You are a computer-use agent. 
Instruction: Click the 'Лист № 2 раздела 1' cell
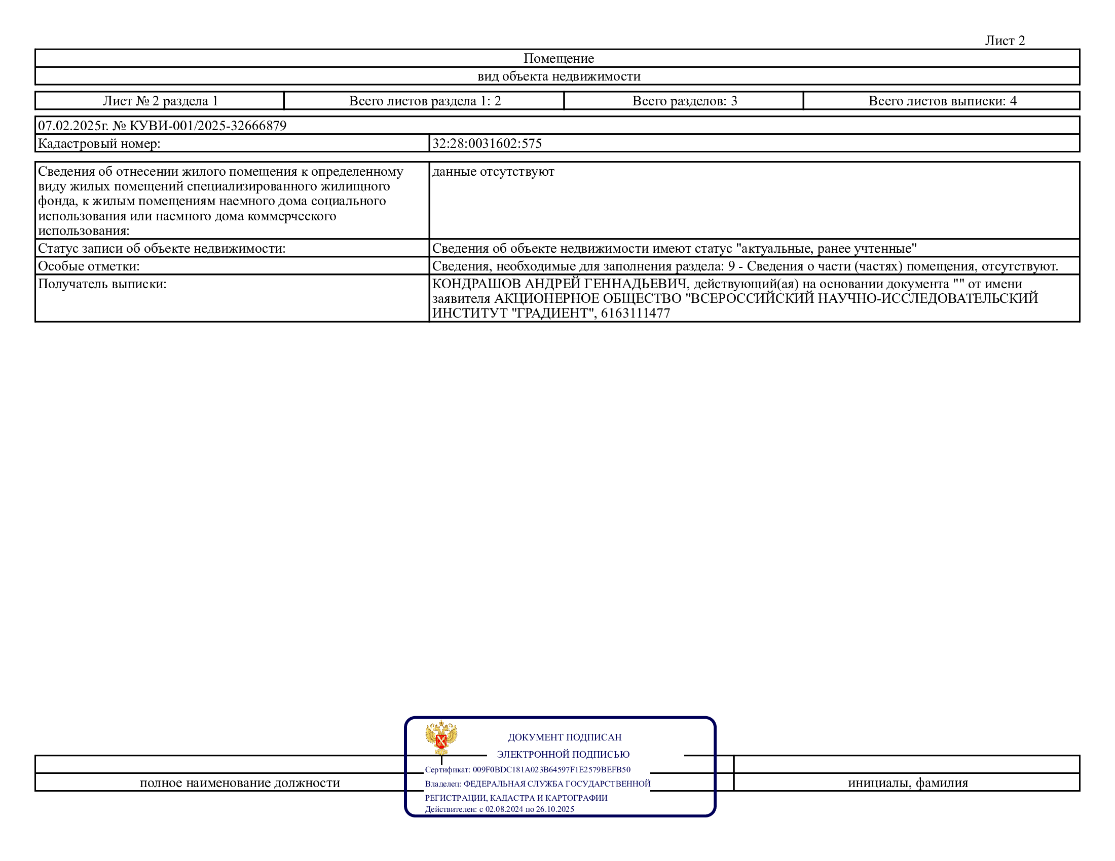pyautogui.click(x=160, y=100)
